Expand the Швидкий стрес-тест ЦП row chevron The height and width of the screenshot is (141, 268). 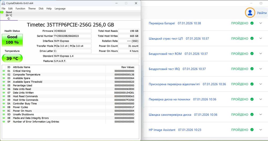click(261, 39)
